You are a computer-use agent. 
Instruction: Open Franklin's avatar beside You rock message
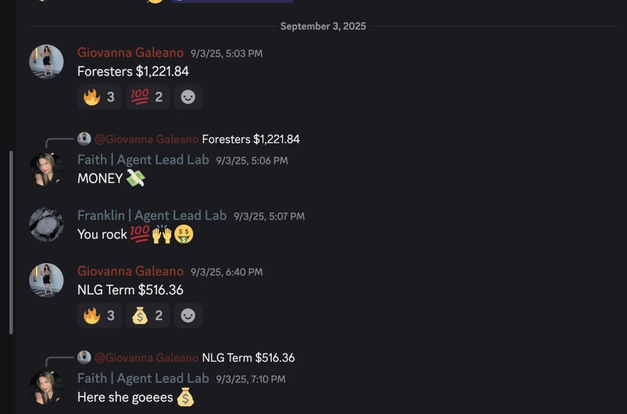tap(47, 224)
